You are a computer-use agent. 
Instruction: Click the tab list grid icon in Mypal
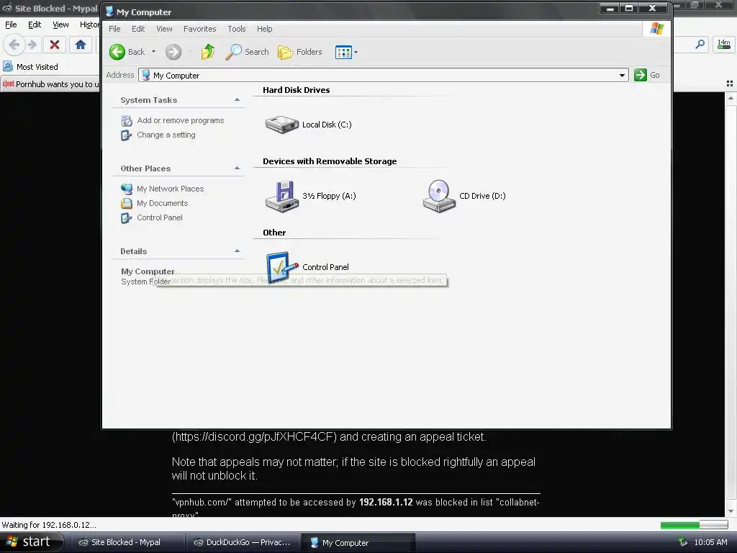(x=730, y=84)
